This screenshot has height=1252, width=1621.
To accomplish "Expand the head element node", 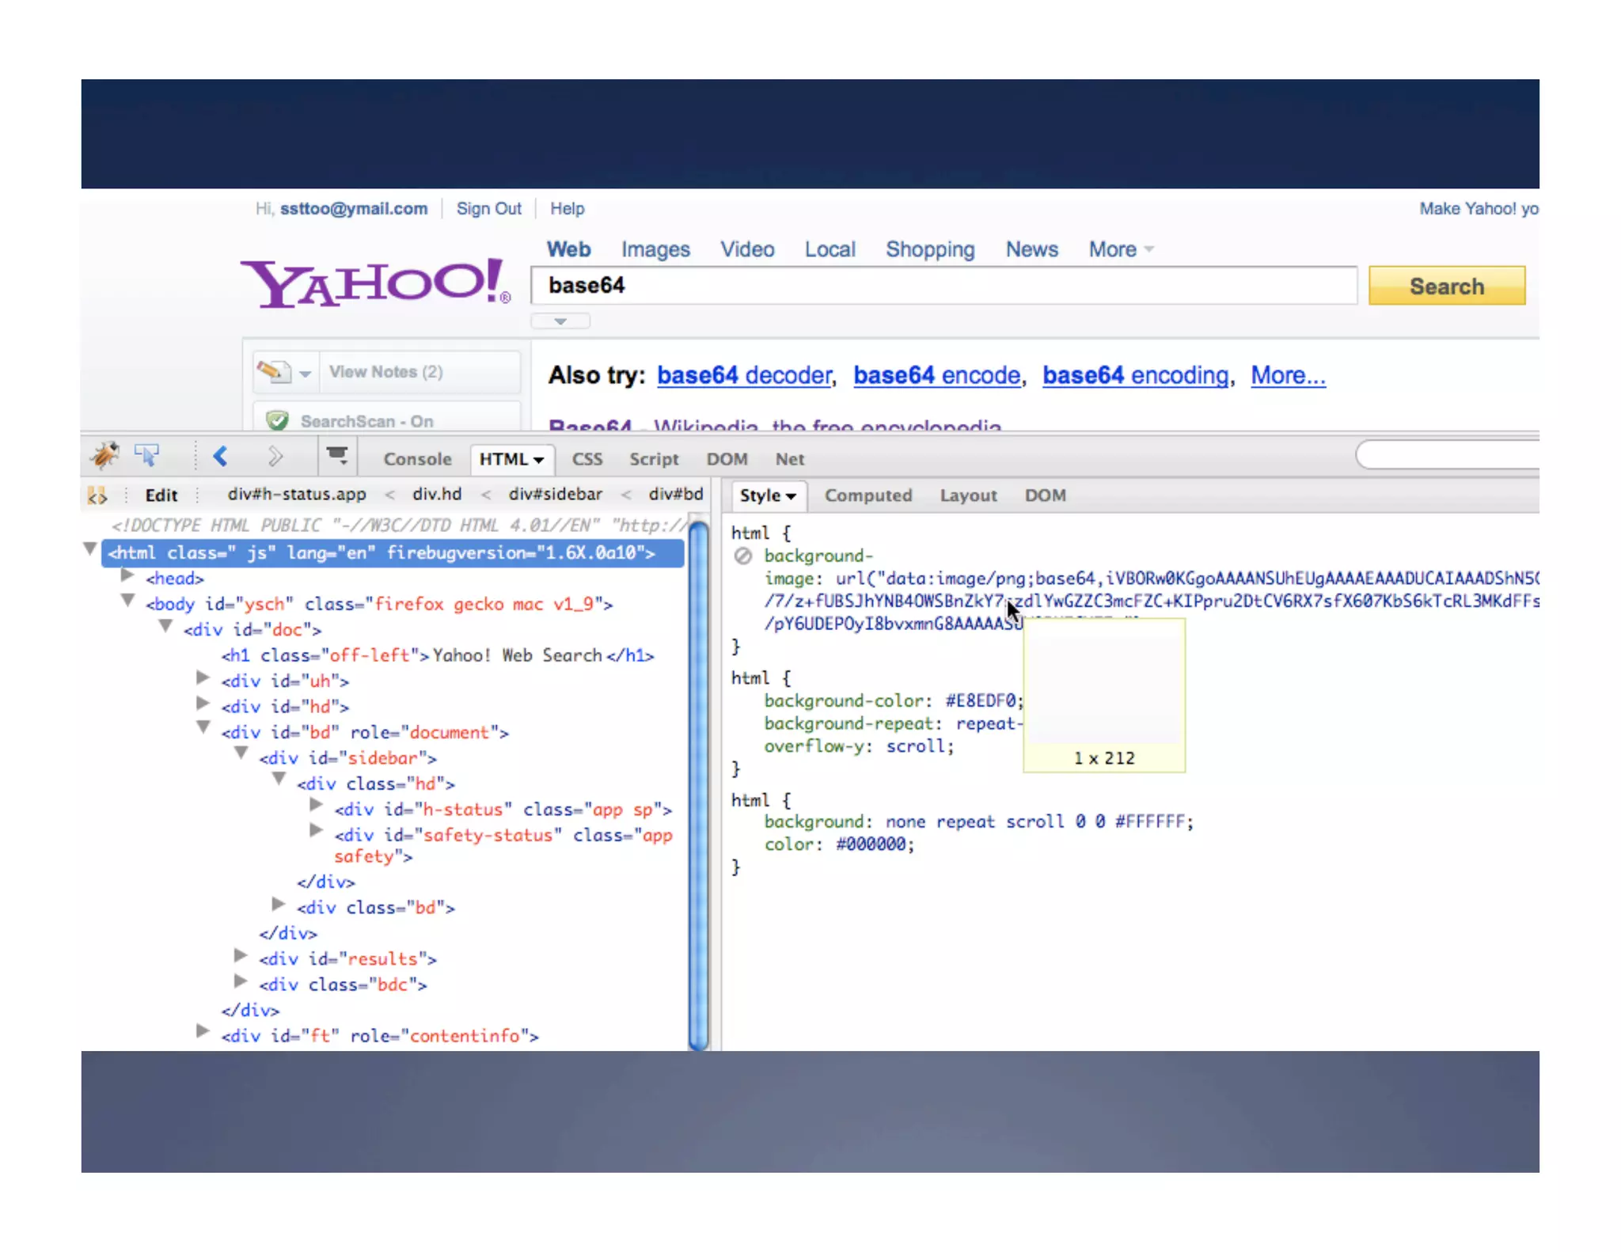I will [127, 577].
